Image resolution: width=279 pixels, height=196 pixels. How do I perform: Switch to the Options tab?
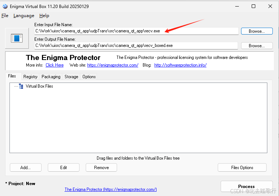tap(89, 77)
